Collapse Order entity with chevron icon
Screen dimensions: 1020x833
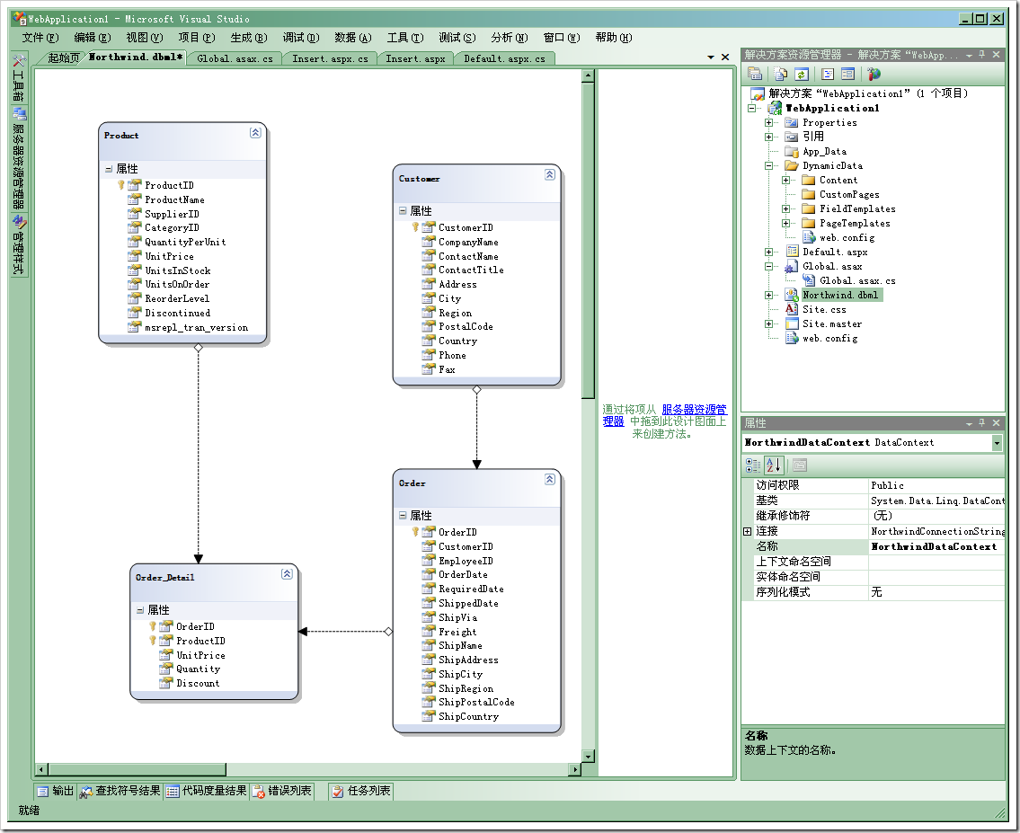point(550,479)
